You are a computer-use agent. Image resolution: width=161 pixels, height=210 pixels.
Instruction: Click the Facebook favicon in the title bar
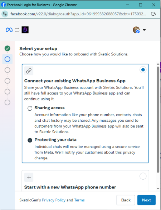click(3, 5)
